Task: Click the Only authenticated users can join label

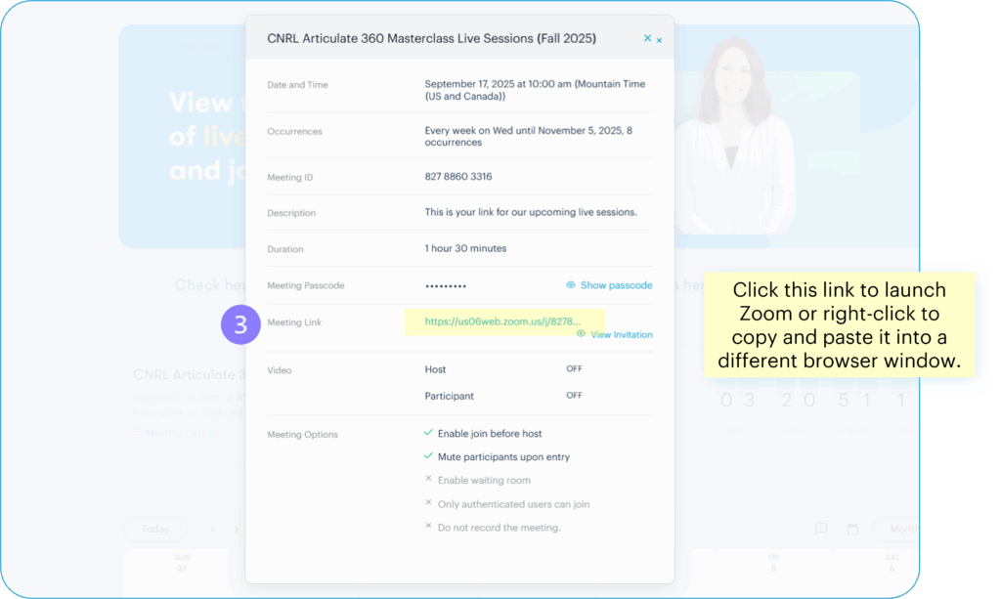Action: tap(514, 504)
